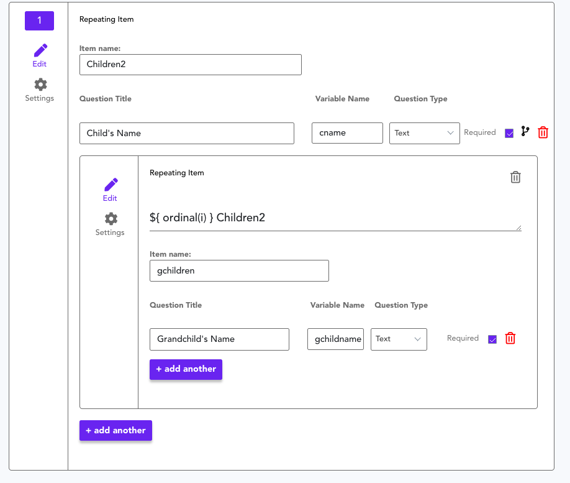Click the ${ ordinal(i) } Children2 text area
This screenshot has width=570, height=483.
coord(335,218)
